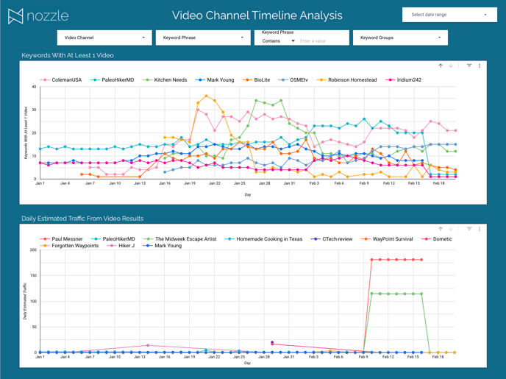This screenshot has height=379, width=506.
Task: Toggle Robinson Homestead series in legend
Action: click(x=346, y=79)
